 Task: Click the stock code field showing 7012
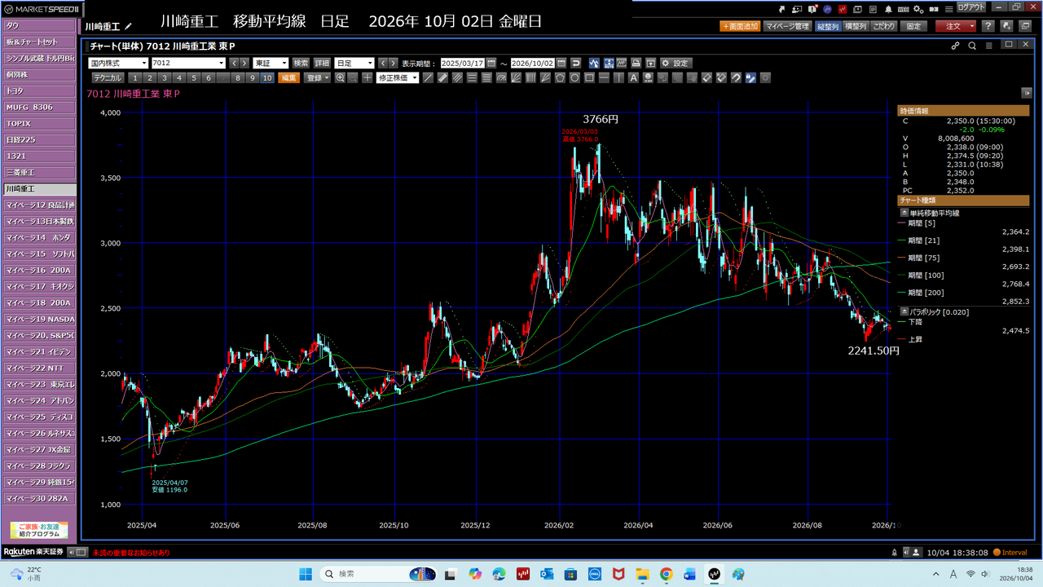pyautogui.click(x=188, y=63)
